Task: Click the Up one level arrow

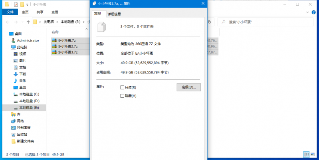Action: (28, 22)
